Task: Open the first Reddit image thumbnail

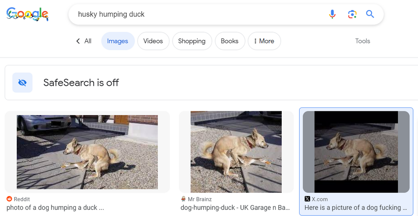Action: (x=87, y=152)
